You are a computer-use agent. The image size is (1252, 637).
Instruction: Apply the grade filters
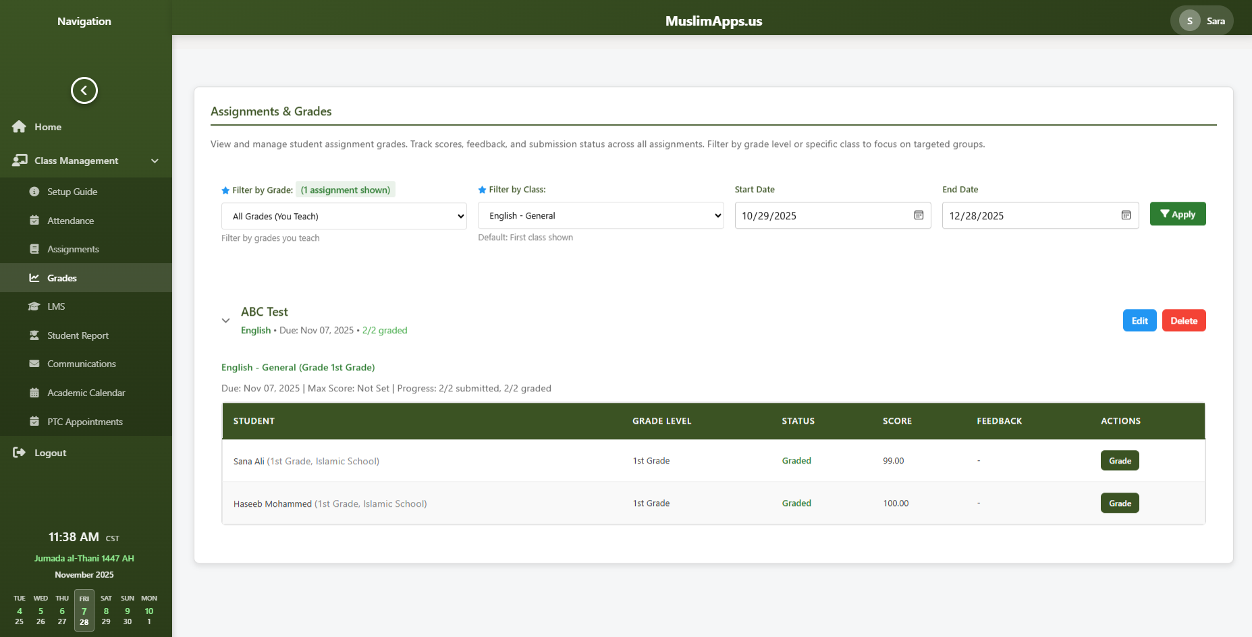pos(1177,214)
